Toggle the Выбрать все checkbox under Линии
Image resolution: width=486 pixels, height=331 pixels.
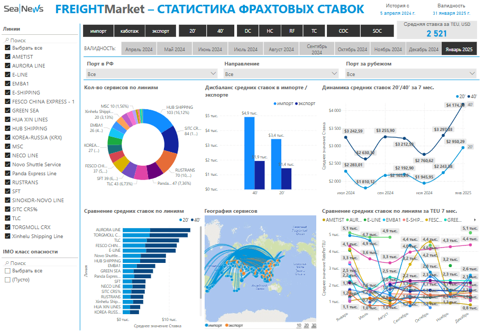8,48
